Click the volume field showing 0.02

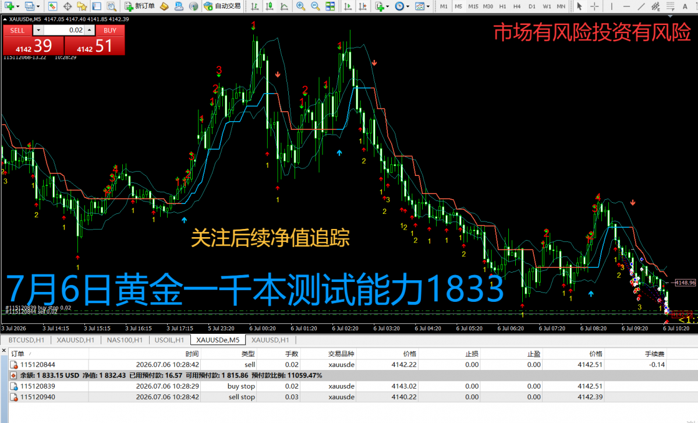tap(64, 30)
